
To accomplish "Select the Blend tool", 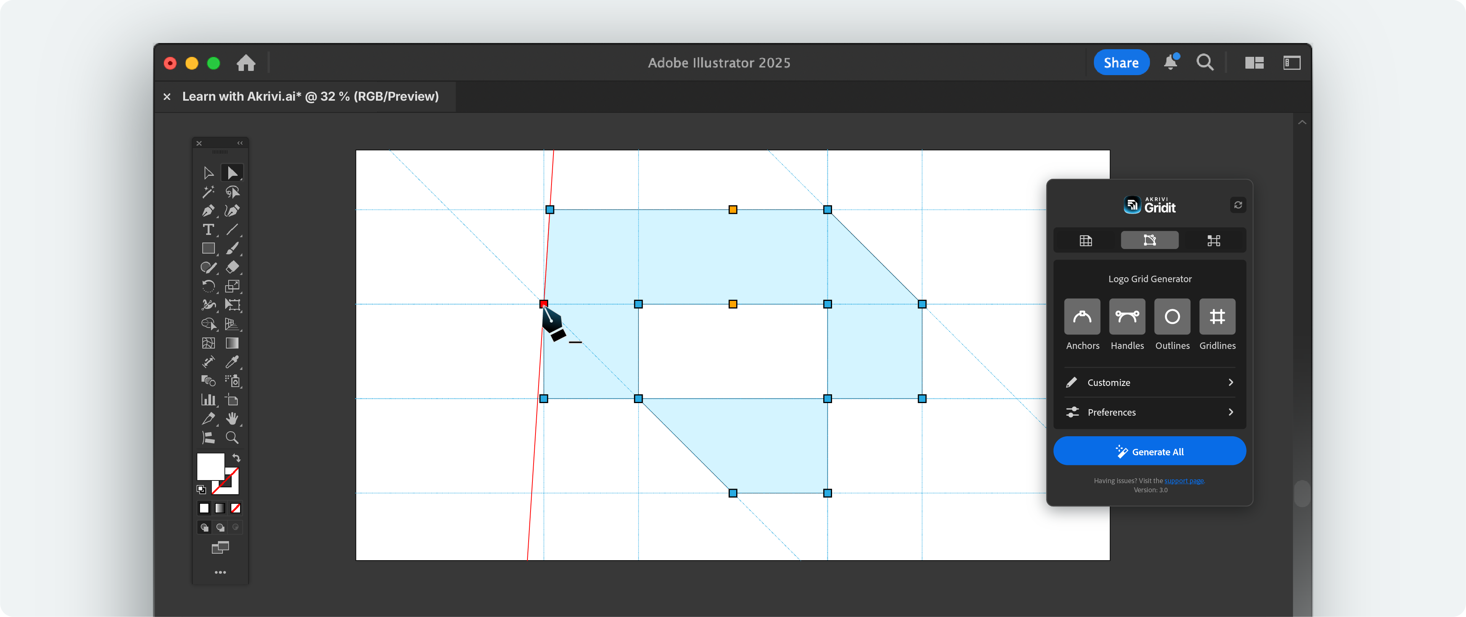I will coord(208,381).
